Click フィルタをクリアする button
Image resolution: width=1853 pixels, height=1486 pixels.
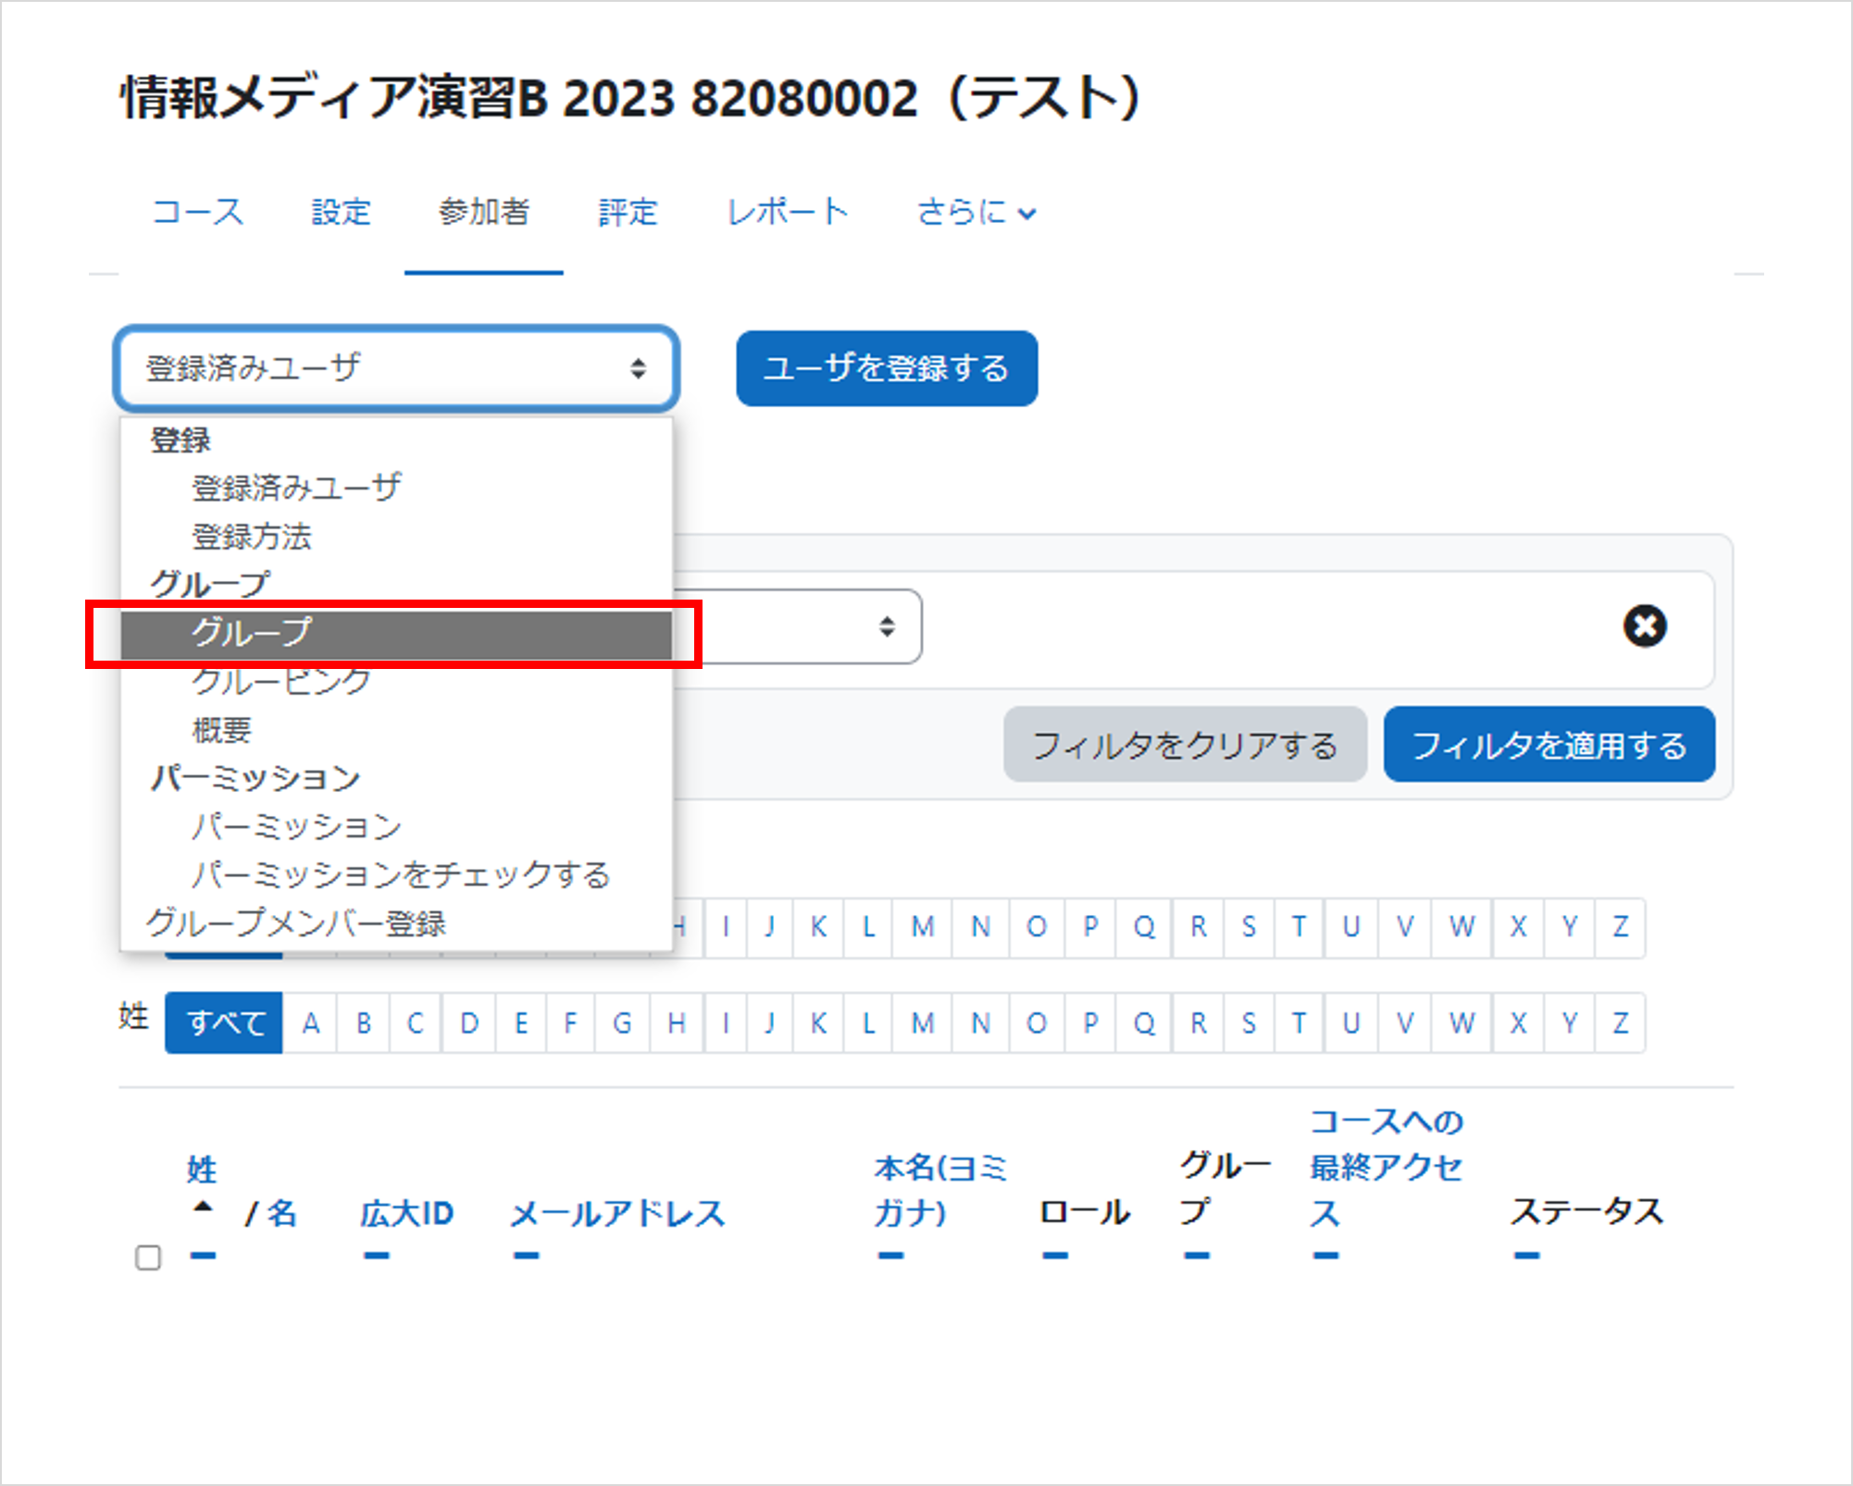(x=1185, y=745)
